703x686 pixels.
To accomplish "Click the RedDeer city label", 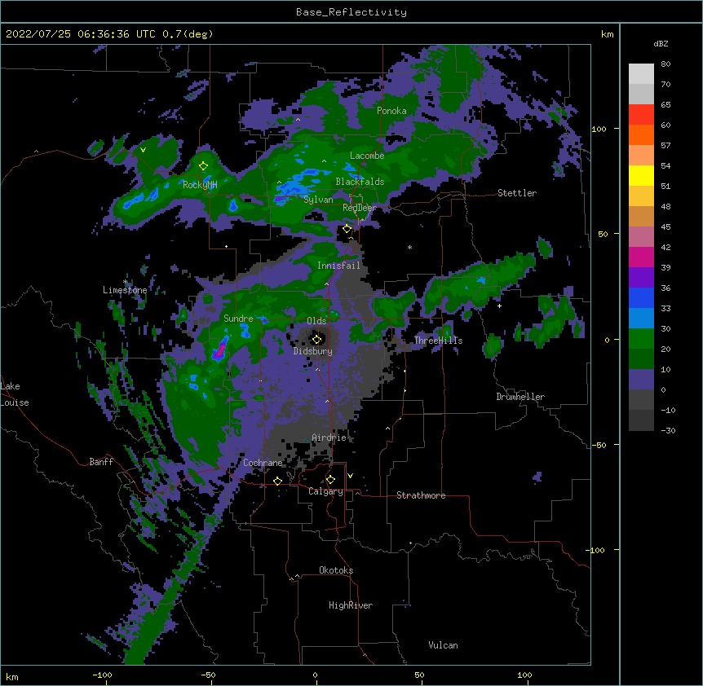I will [359, 208].
